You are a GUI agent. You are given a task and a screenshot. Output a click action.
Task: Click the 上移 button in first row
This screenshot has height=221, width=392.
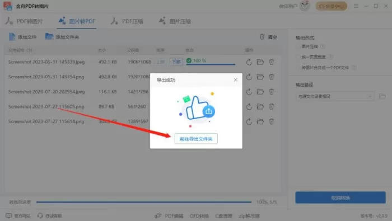coord(161,62)
